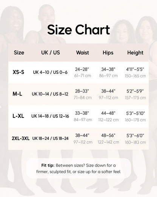The image size is (157, 197).
Task: Click UK 4–10 / US 0–6 cell
Action: click(50, 72)
